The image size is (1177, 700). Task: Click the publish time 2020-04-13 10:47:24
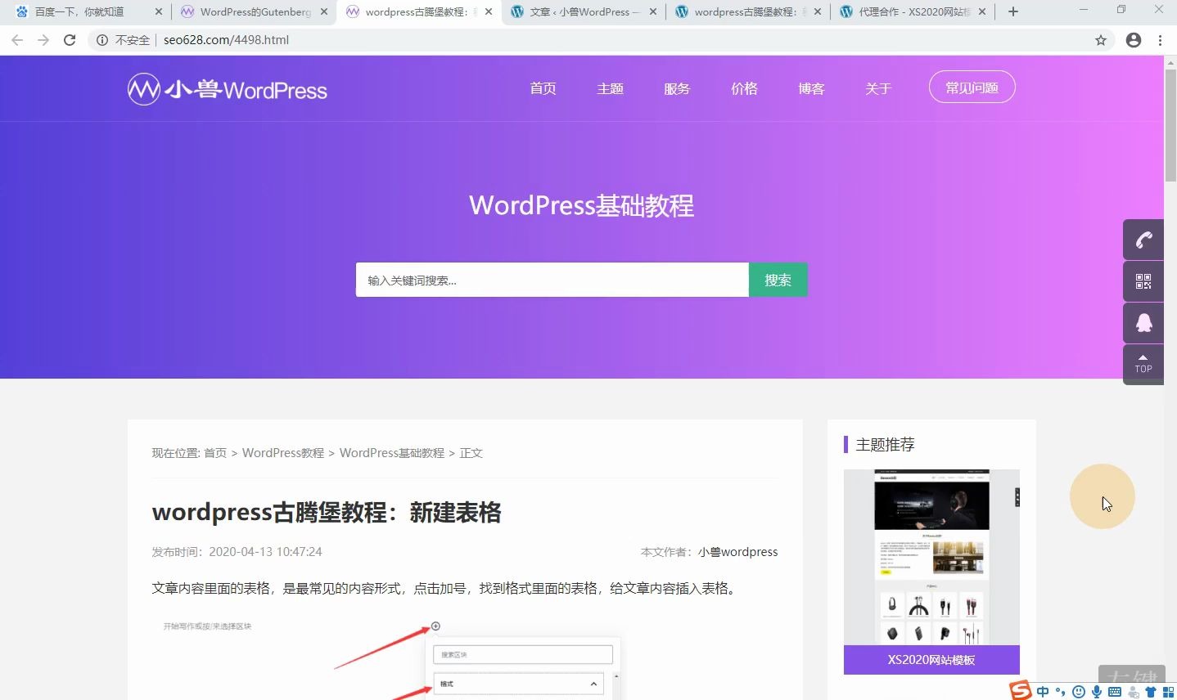(x=265, y=552)
